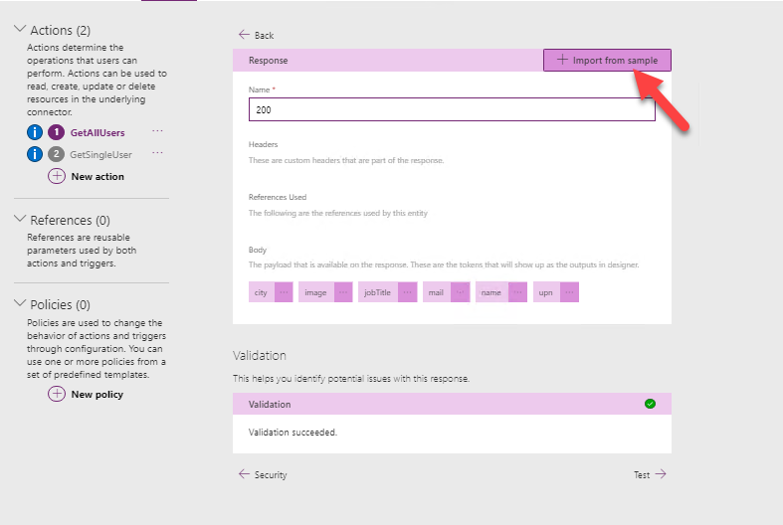Image resolution: width=783 pixels, height=525 pixels.
Task: Open the ellipsis menu for GetAllUsers action
Action: [x=157, y=131]
